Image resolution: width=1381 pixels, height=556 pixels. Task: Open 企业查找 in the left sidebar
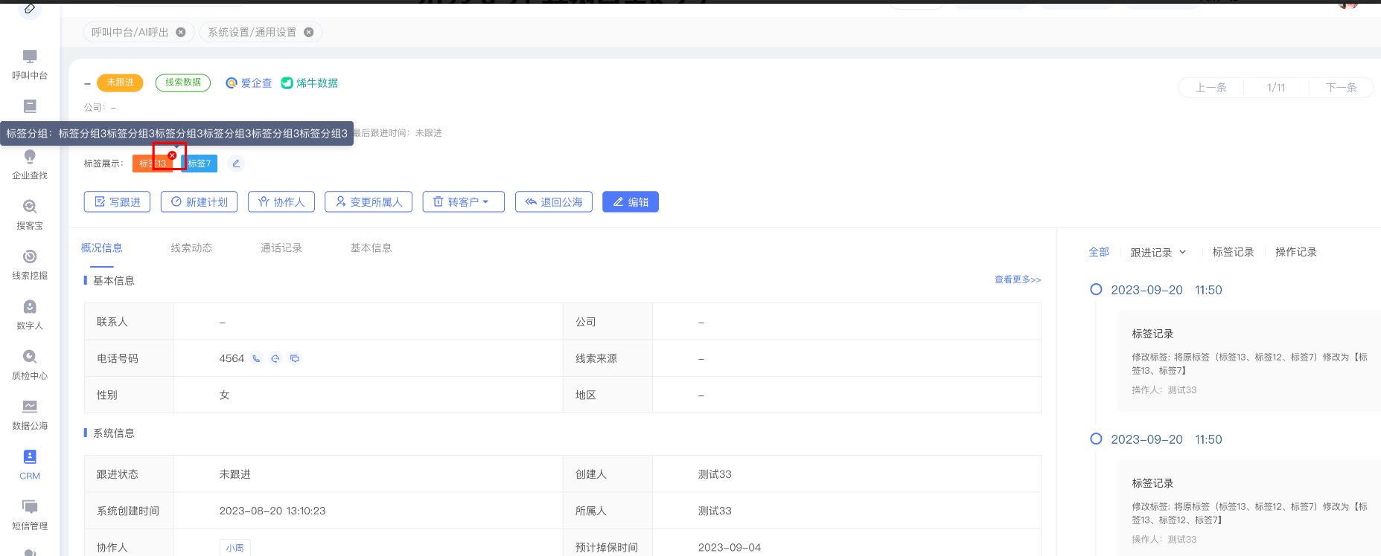[30, 164]
